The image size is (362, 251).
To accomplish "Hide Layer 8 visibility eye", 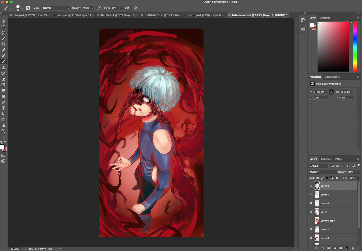I will click(x=311, y=238).
